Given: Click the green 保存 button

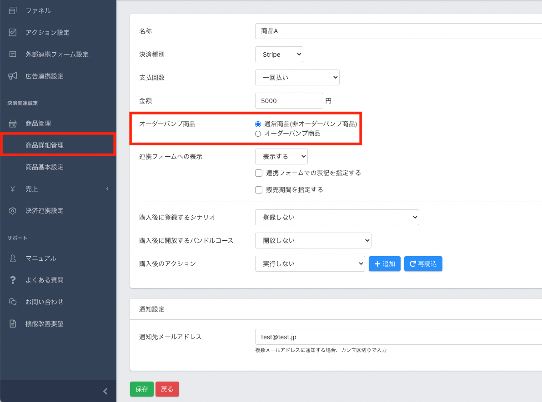Looking at the screenshot, I should (141, 389).
